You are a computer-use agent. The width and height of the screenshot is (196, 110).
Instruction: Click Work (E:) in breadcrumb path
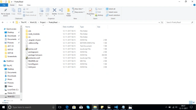pyautogui.click(x=33, y=22)
